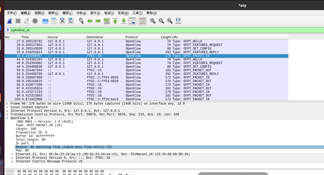This screenshot has width=324, height=175.
Task: Open the 文件(F) menu
Action: pyautogui.click(x=12, y=13)
